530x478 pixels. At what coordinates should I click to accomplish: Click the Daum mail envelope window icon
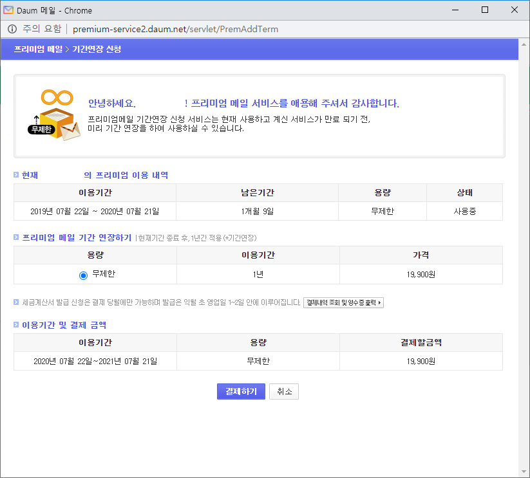click(x=8, y=10)
